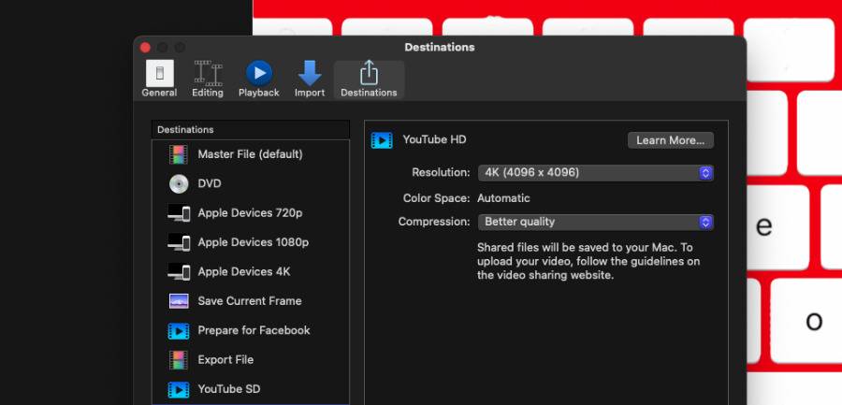Select YouTube SD destination

(x=250, y=389)
